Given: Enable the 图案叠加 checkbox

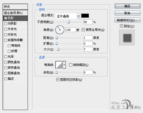Looking at the screenshot, I should point(5,73).
